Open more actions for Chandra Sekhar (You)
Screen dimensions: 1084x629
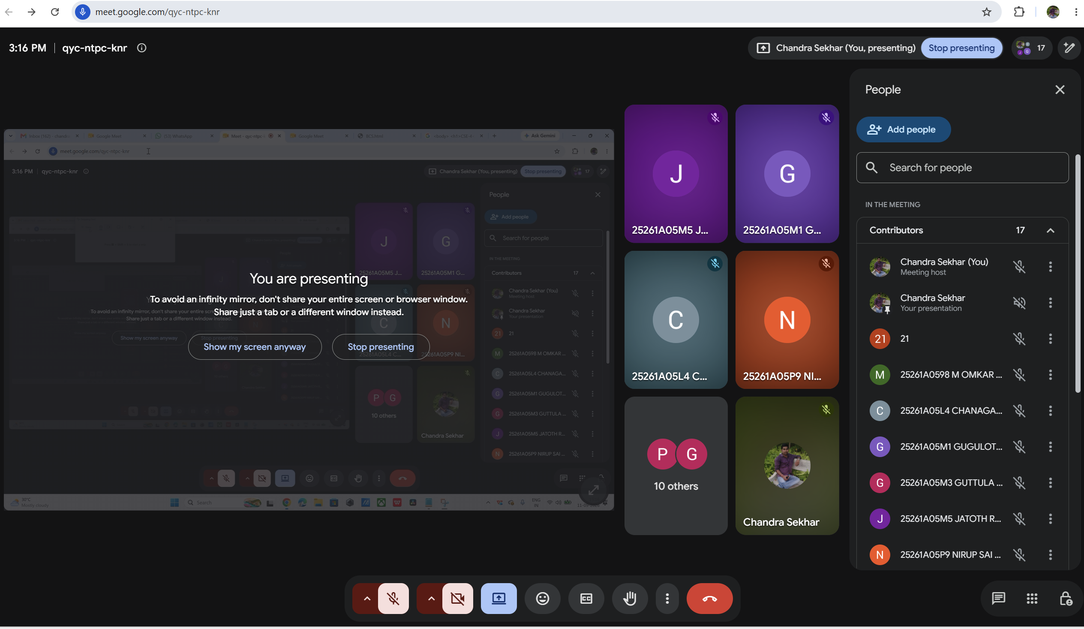(1051, 267)
